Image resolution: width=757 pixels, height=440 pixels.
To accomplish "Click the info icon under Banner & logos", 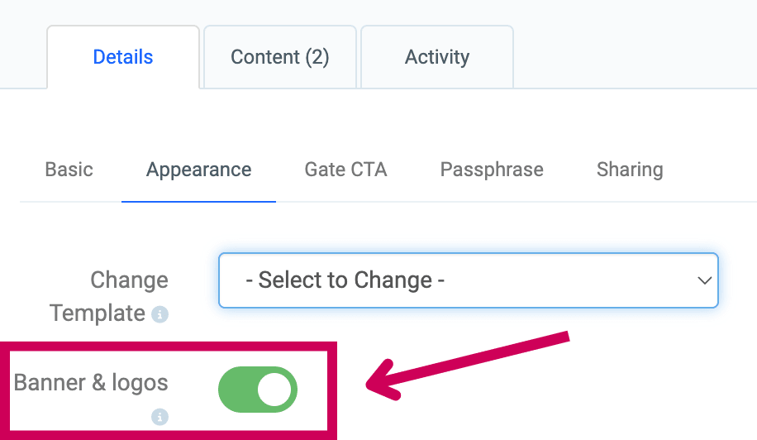I will (x=159, y=416).
